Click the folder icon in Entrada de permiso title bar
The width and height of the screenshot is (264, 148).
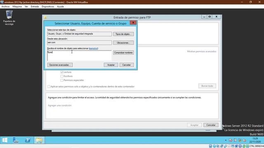45,17
